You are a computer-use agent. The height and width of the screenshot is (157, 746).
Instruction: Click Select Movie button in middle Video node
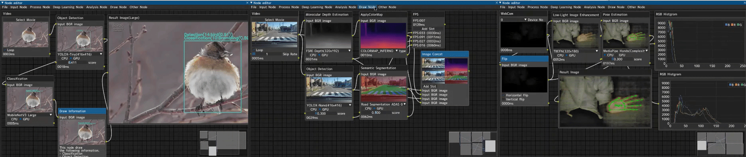pos(274,19)
